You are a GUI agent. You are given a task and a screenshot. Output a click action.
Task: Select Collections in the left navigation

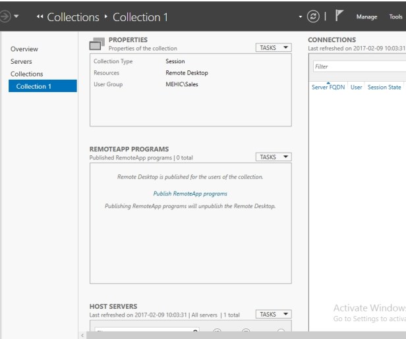click(x=27, y=74)
